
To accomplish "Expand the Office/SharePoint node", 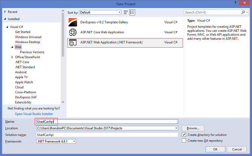I will [x=12, y=57].
